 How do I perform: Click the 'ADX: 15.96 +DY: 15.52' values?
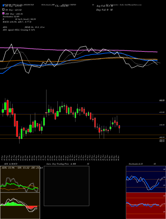15,168
